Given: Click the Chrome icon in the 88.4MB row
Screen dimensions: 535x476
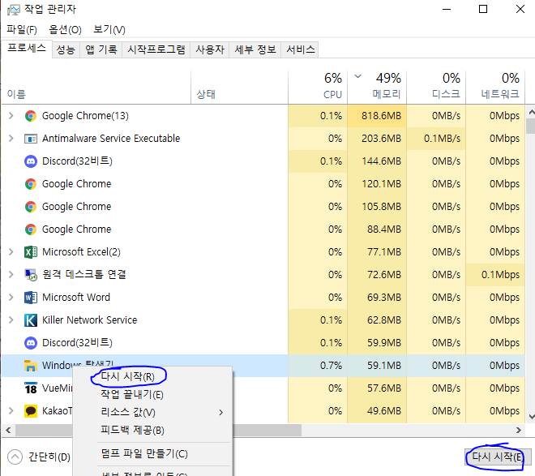Looking at the screenshot, I should 31,229.
